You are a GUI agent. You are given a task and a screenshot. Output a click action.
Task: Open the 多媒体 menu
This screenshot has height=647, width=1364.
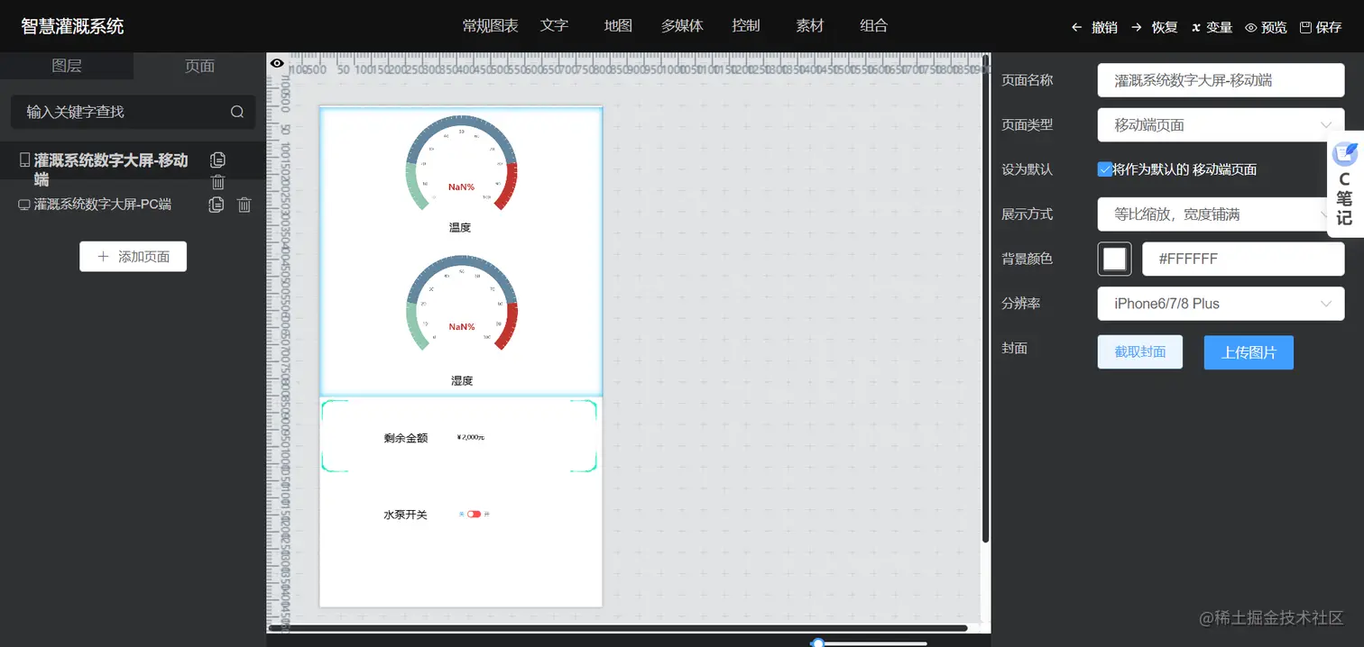(682, 25)
